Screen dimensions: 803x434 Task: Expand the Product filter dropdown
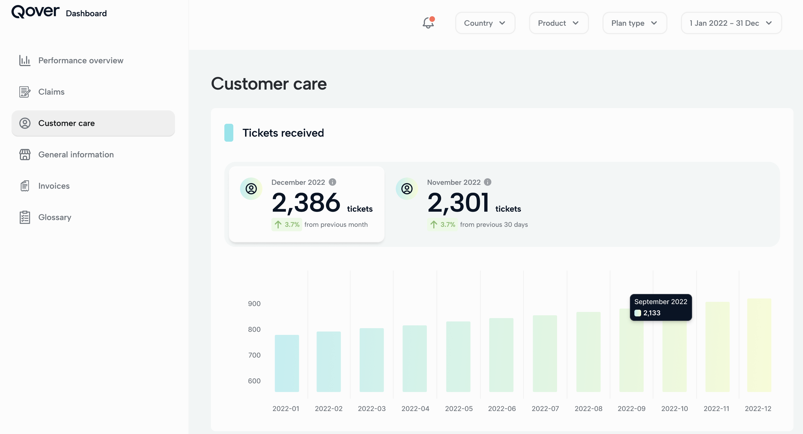pos(558,23)
